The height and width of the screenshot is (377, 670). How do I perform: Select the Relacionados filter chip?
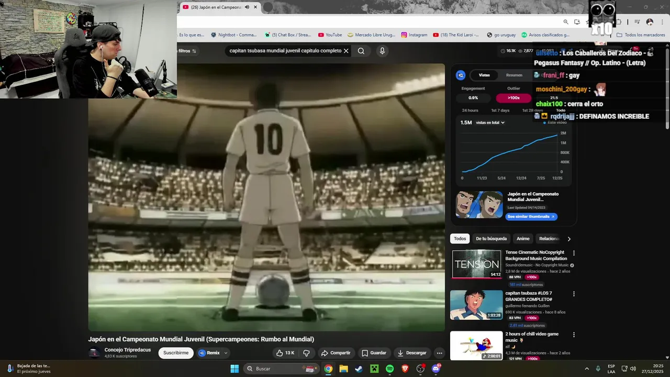(549, 239)
